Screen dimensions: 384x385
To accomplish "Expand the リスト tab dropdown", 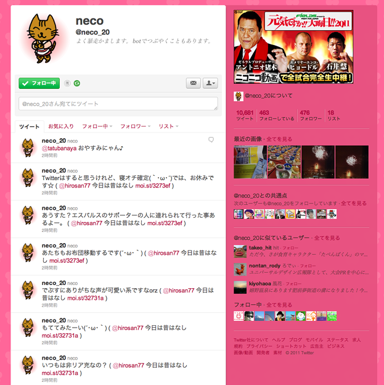I will tap(168, 126).
